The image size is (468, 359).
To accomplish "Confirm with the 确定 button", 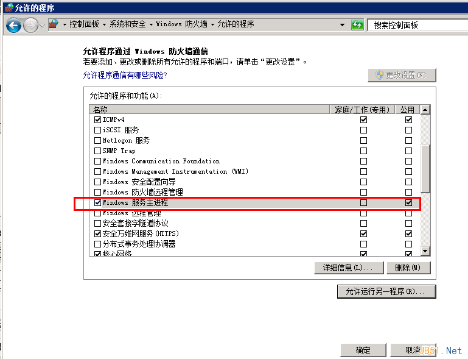I will pyautogui.click(x=363, y=350).
